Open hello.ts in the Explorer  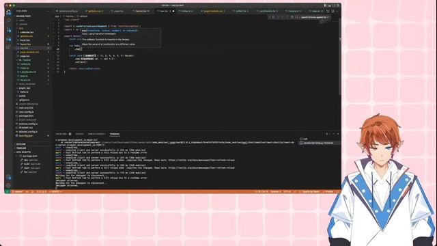(x=24, y=92)
